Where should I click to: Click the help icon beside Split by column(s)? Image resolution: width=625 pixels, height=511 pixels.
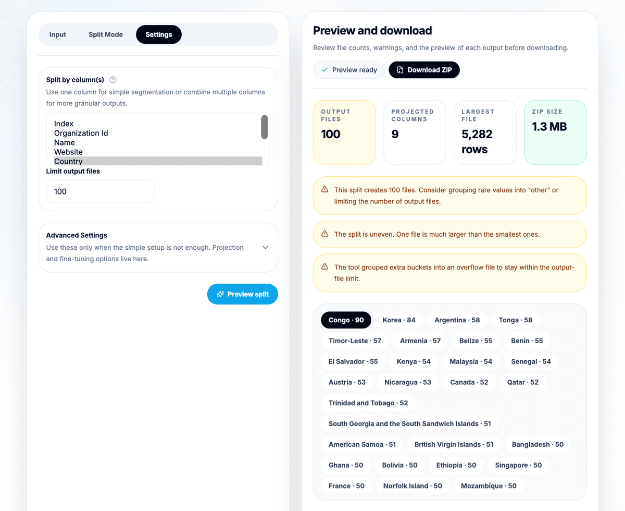tap(113, 80)
